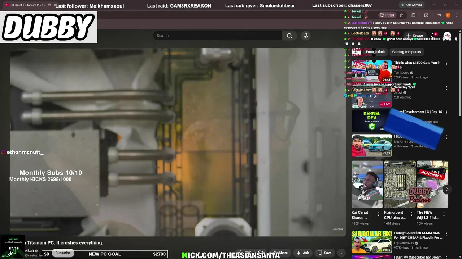This screenshot has height=259, width=462.
Task: Open more actions ellipsis beside Save
Action: (x=341, y=253)
